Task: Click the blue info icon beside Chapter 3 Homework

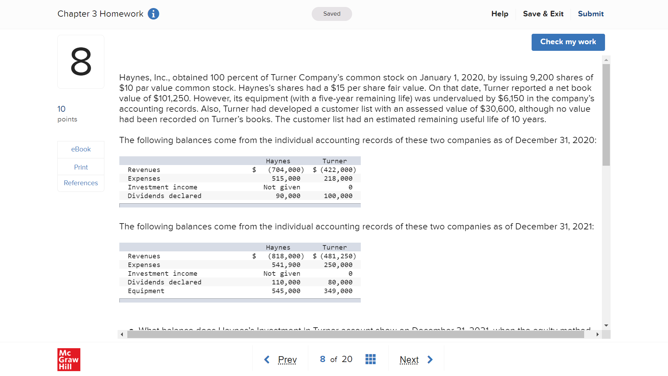Action: tap(153, 14)
